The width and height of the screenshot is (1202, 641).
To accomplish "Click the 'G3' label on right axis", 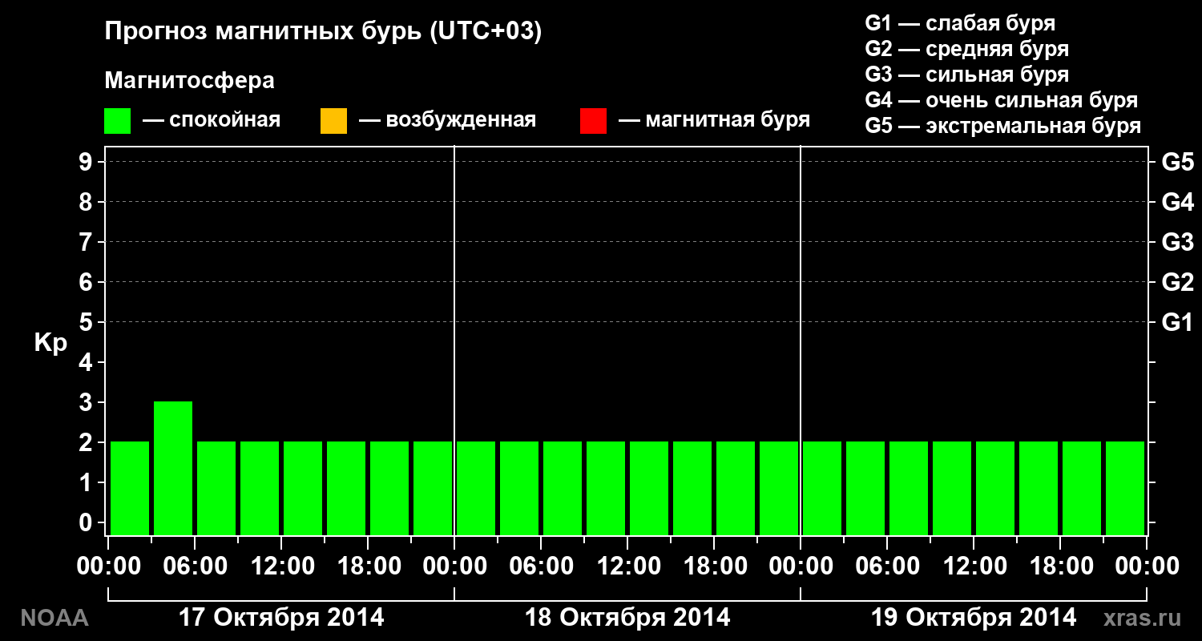I will point(1178,243).
